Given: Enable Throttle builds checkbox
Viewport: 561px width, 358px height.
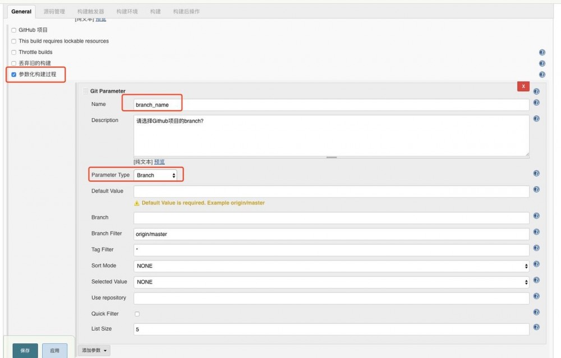Looking at the screenshot, I should coord(13,53).
